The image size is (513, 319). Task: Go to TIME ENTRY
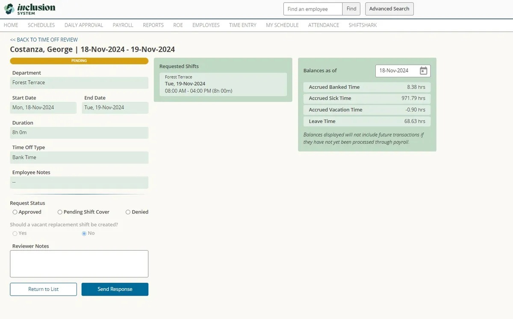[242, 25]
